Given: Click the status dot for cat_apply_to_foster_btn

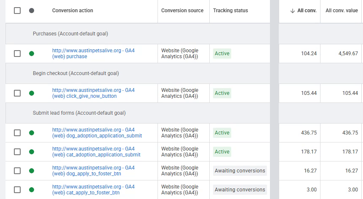Looking at the screenshot, I should click(32, 190).
